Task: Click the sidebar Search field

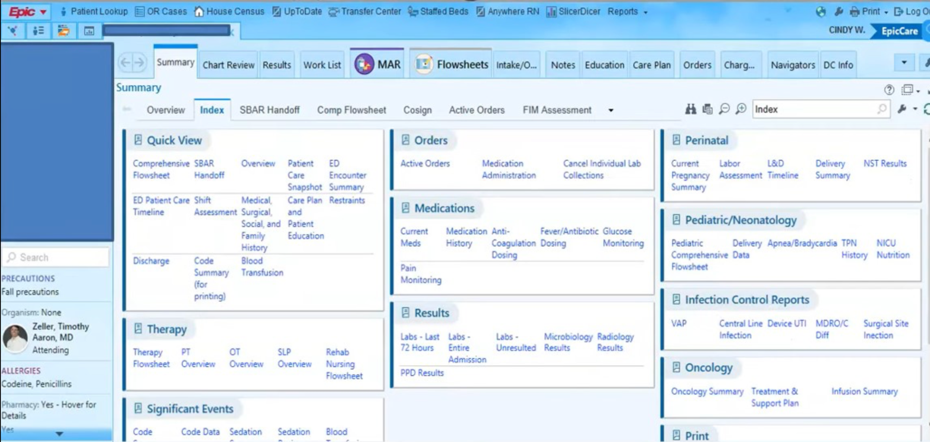Action: 56,257
